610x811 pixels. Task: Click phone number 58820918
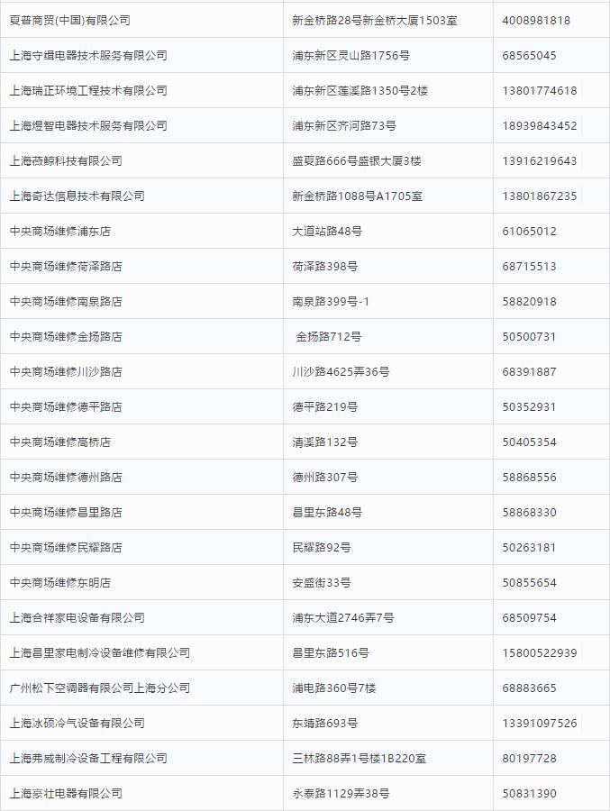point(529,302)
